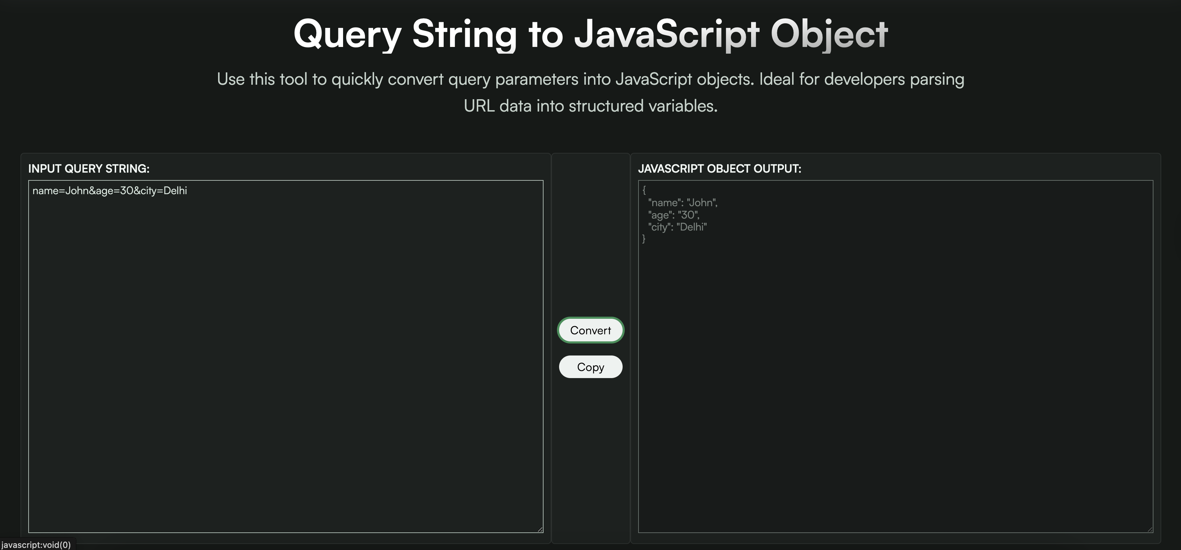Screen dimensions: 1181x550
Task: Click the 'name=John&age=30&city=Delhi' query text
Action: 109,191
